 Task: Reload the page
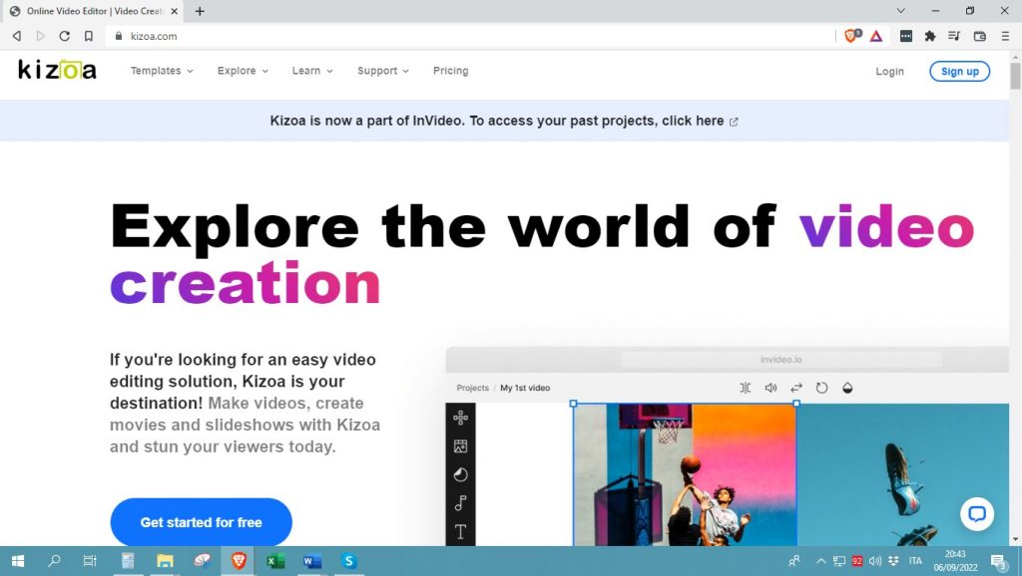[64, 34]
